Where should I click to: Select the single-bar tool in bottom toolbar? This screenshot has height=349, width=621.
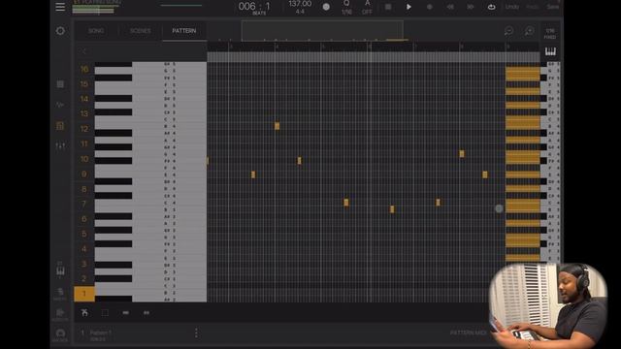[125, 312]
